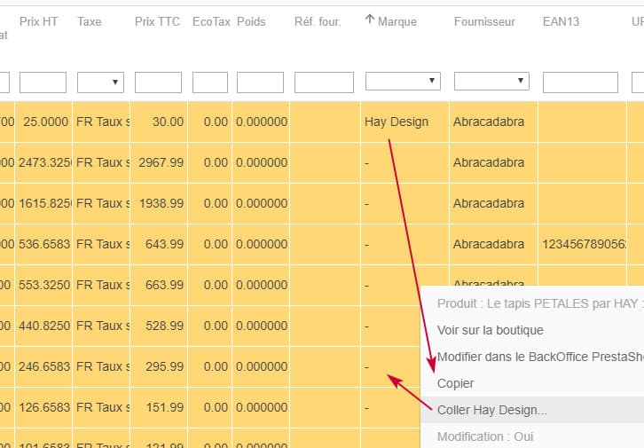Click the Prix TTC cell 30.00
The width and height of the screenshot is (644, 448).
coord(167,122)
